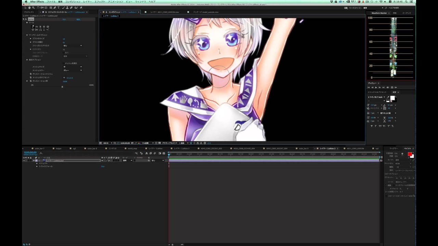Expand the ブラシのサイズ property
Image resolution: width=438 pixels, height=246 pixels.
pyautogui.click(x=30, y=39)
